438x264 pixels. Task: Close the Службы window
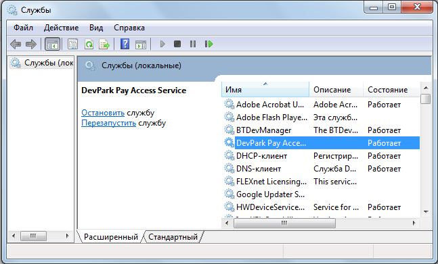[417, 7]
